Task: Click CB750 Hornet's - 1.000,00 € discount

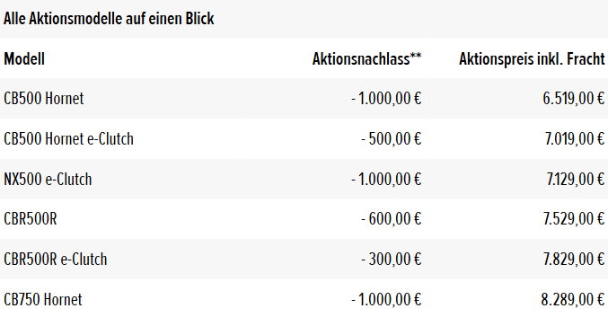Action: [x=386, y=300]
